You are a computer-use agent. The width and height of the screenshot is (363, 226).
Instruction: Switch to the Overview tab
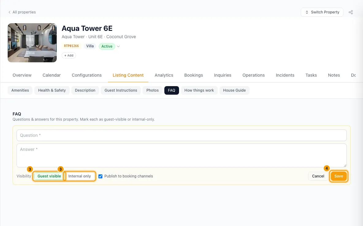(x=22, y=75)
